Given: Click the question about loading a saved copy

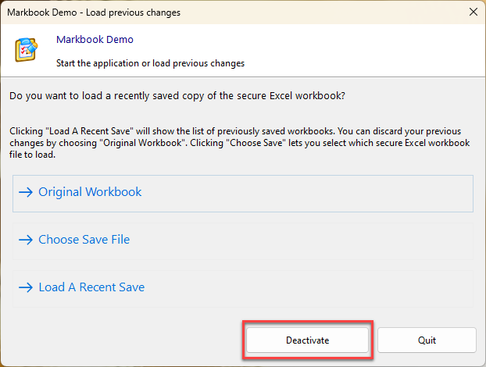Looking at the screenshot, I should point(177,96).
